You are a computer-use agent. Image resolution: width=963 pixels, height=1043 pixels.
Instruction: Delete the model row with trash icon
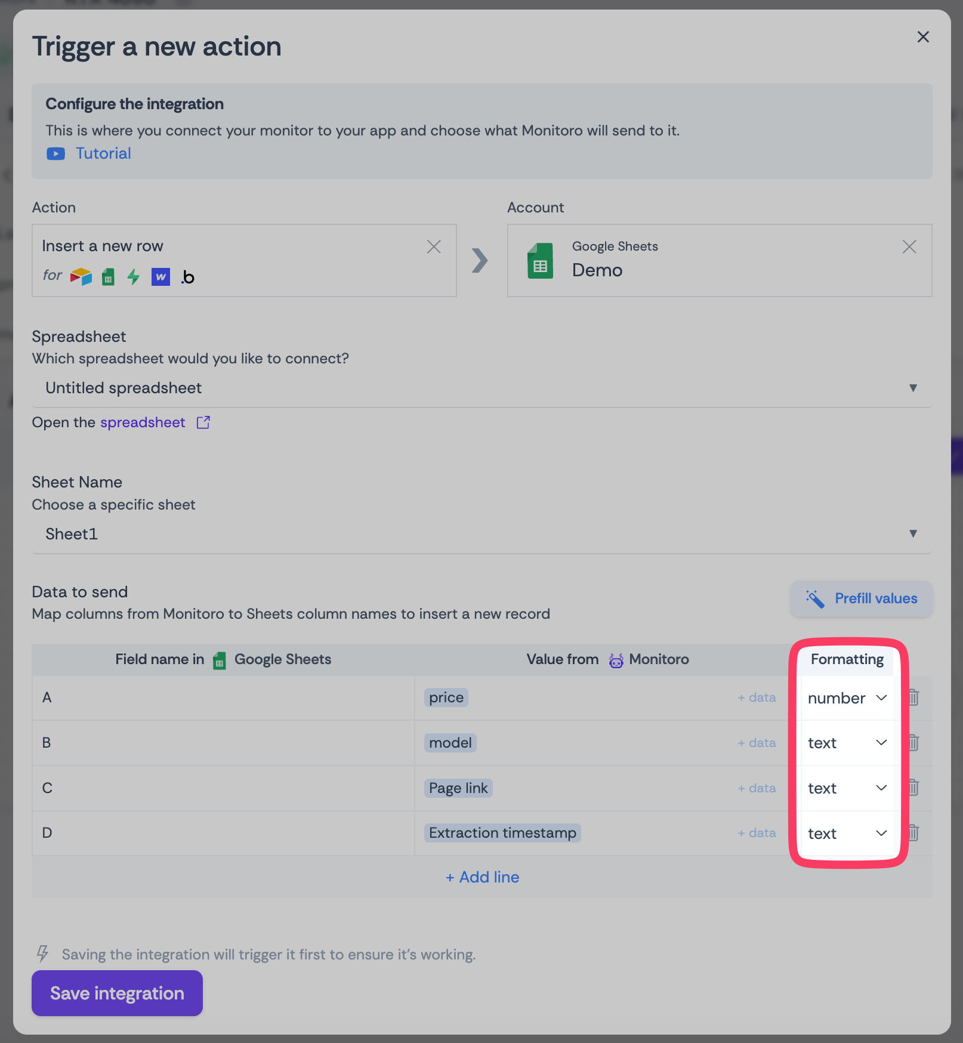tap(913, 743)
